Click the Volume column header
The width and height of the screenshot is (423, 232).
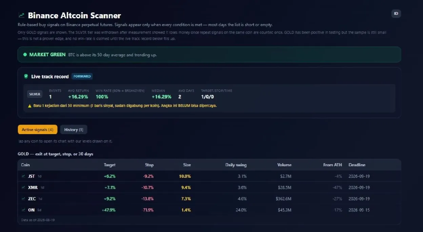pos(284,165)
